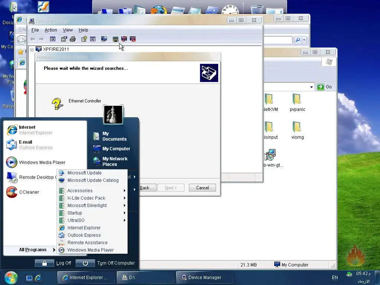The width and height of the screenshot is (380, 285).
Task: Open search options dropdown in Internet Explorer window
Action: [304, 40]
